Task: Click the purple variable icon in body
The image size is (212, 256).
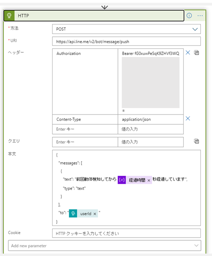Action: [x=122, y=180]
